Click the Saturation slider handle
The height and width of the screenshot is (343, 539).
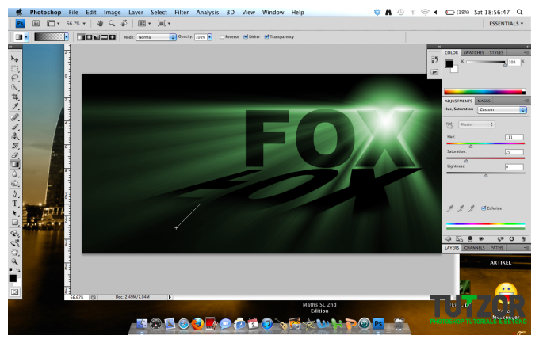click(x=466, y=161)
